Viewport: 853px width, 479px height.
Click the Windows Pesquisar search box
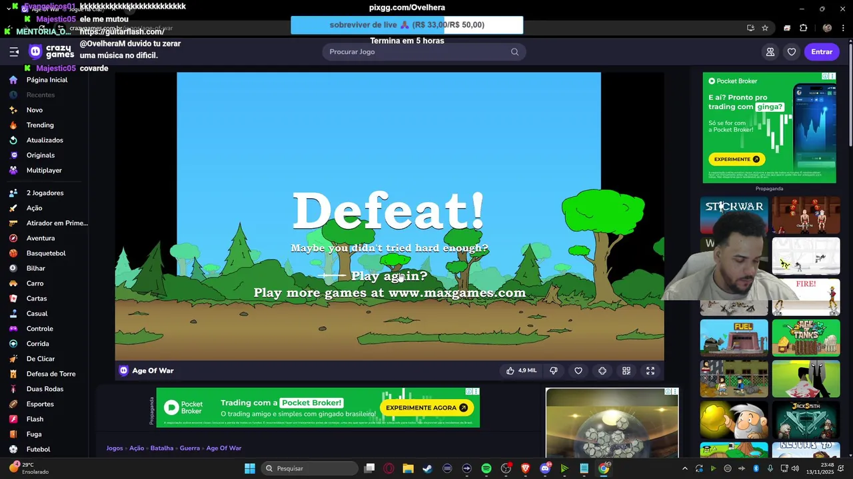tap(309, 468)
